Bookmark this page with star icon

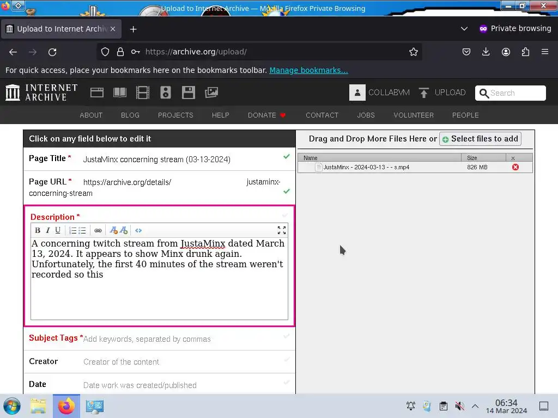coord(413,52)
